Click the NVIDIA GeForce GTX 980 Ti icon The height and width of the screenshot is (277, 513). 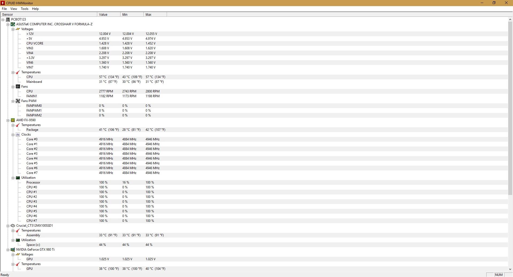(13, 250)
